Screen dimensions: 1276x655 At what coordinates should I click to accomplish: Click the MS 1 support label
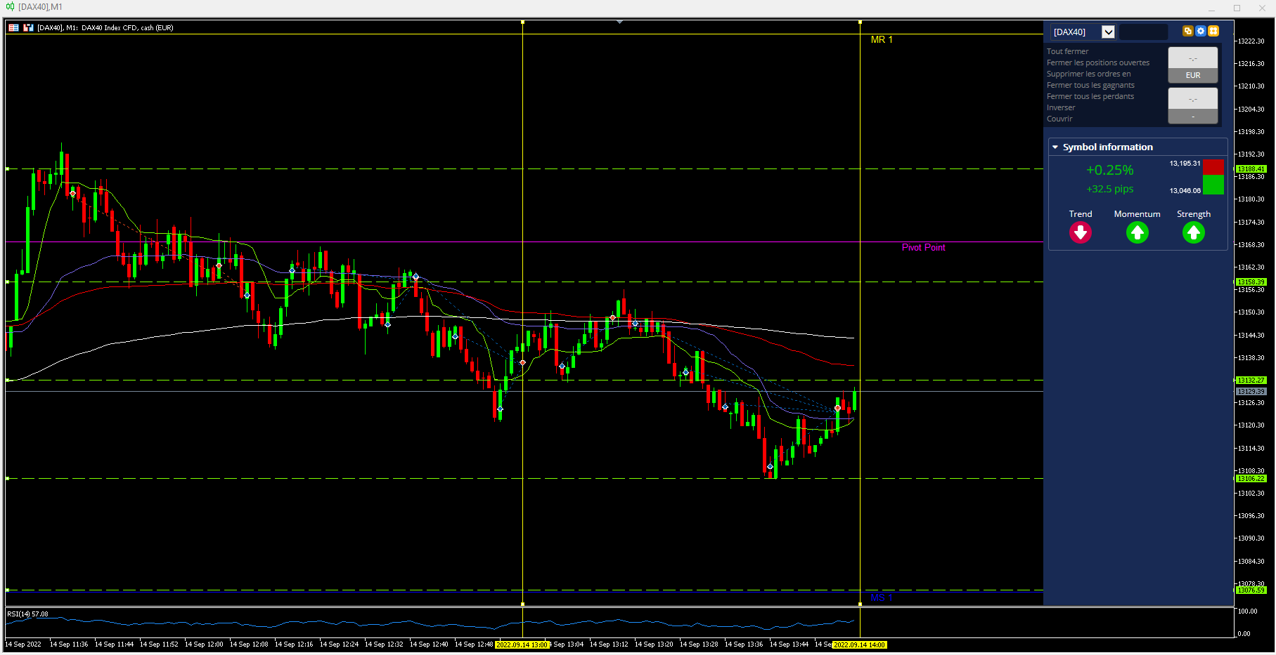coord(882,597)
